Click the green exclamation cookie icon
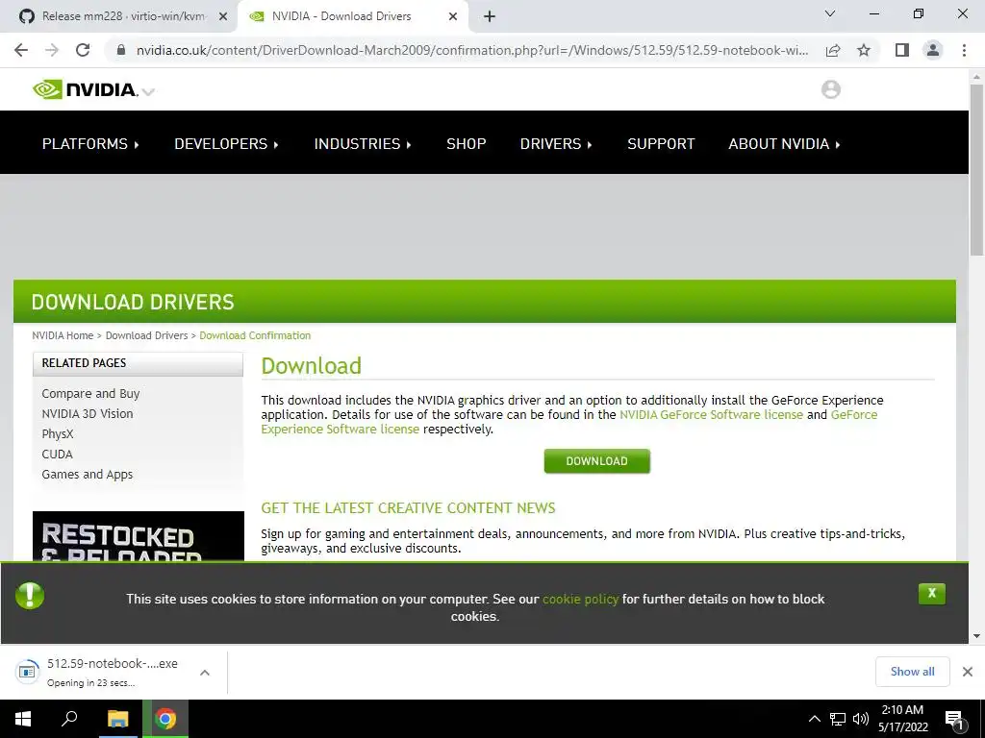 (30, 596)
